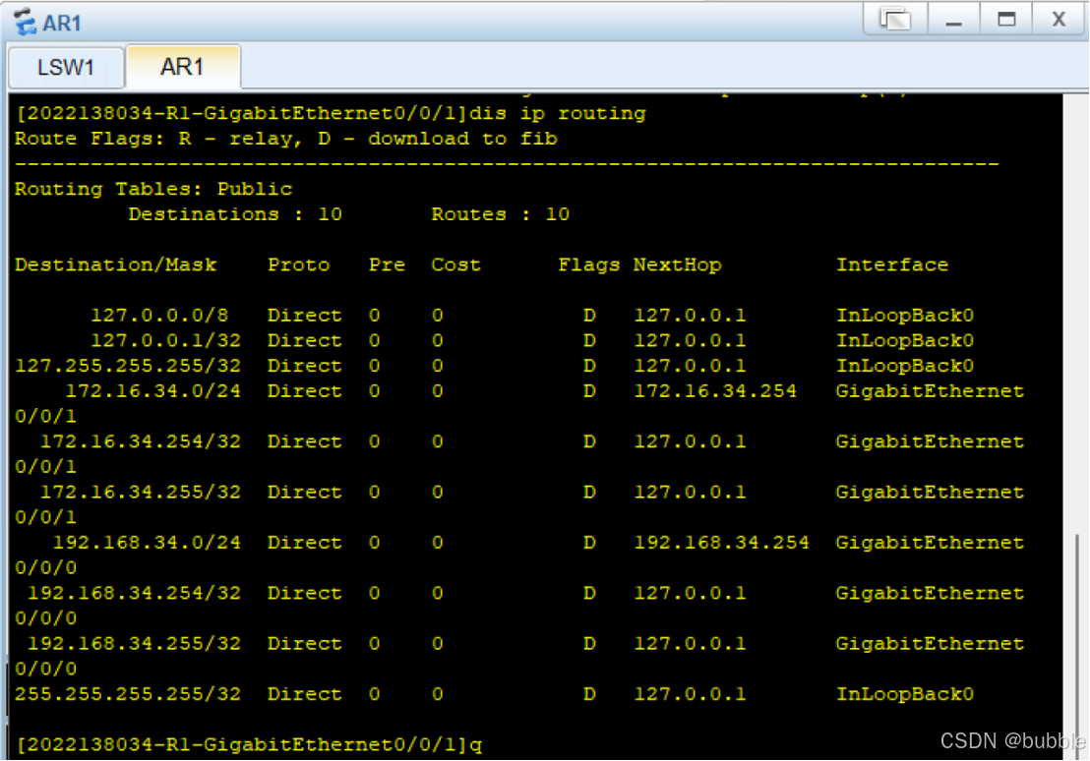The width and height of the screenshot is (1090, 761).
Task: Maximize the AR1 window
Action: click(1005, 19)
